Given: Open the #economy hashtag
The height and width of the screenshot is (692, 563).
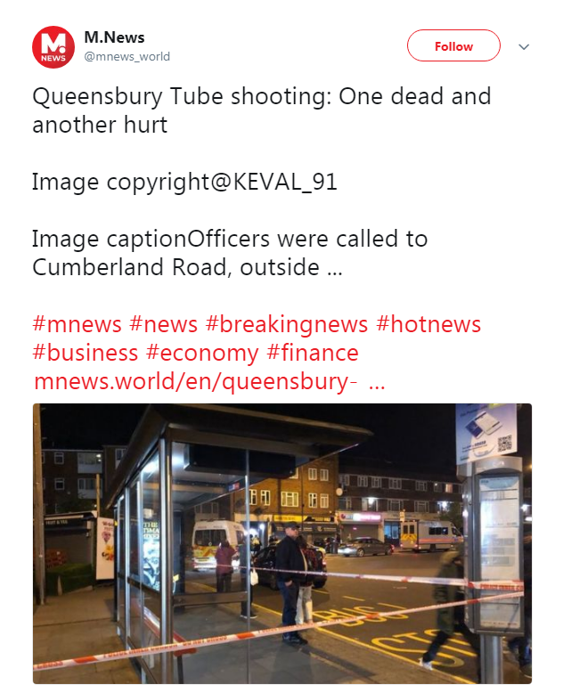Looking at the screenshot, I should [x=202, y=353].
